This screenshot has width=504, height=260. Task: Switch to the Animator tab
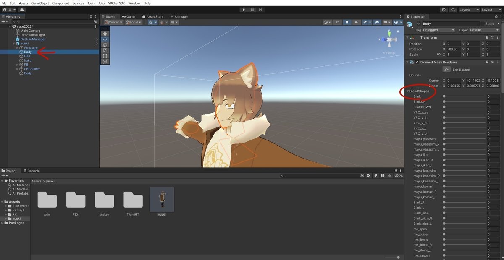click(179, 16)
